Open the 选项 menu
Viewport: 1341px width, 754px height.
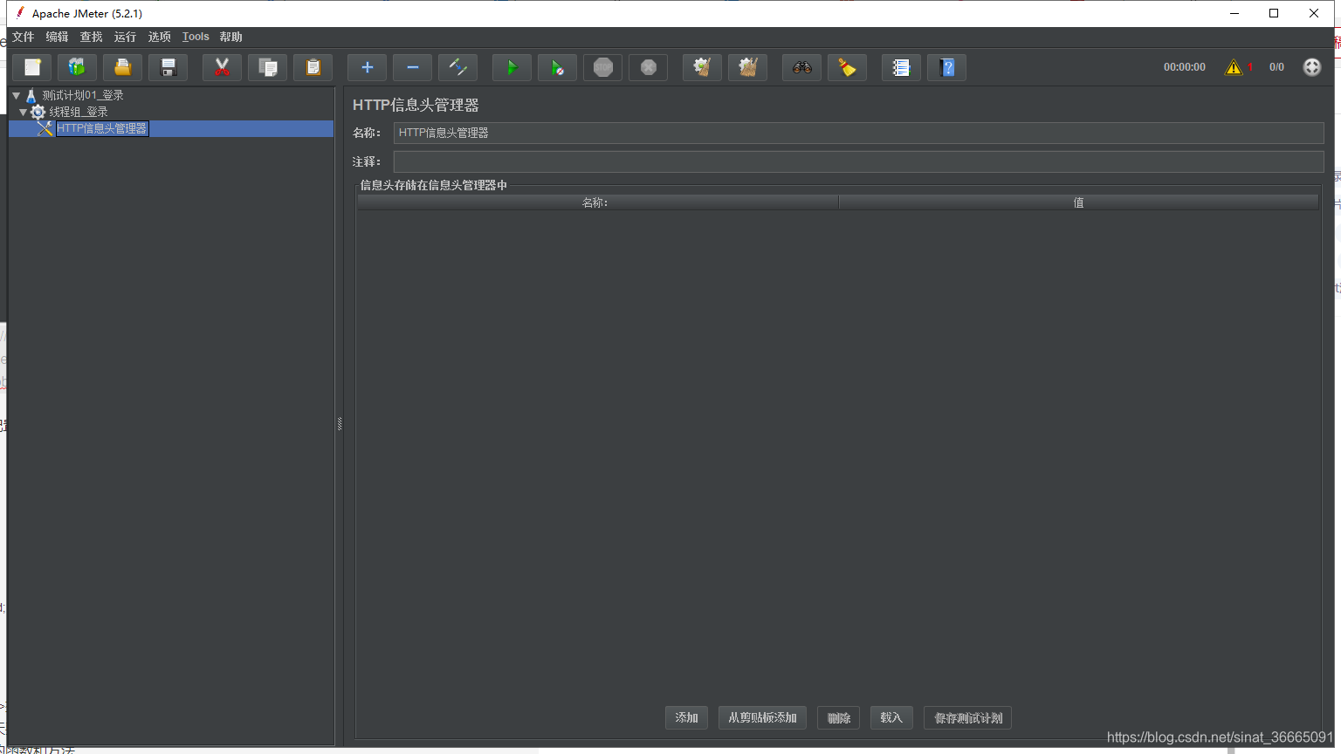[x=159, y=37]
